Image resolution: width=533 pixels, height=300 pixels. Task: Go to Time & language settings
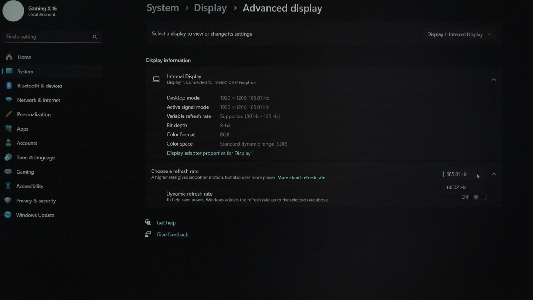36,157
